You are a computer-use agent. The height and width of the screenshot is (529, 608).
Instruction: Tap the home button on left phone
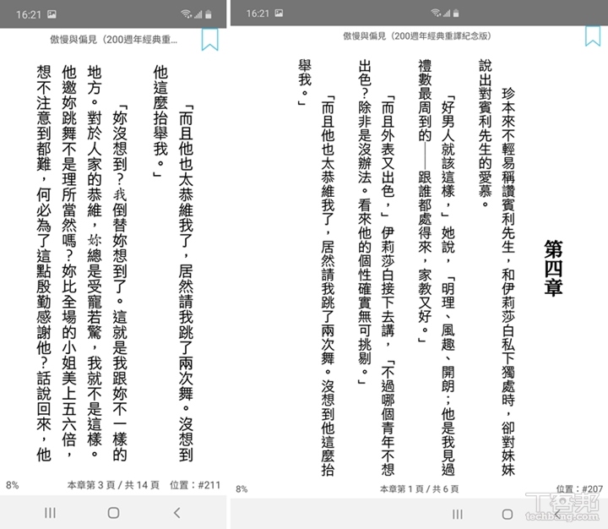[113, 513]
